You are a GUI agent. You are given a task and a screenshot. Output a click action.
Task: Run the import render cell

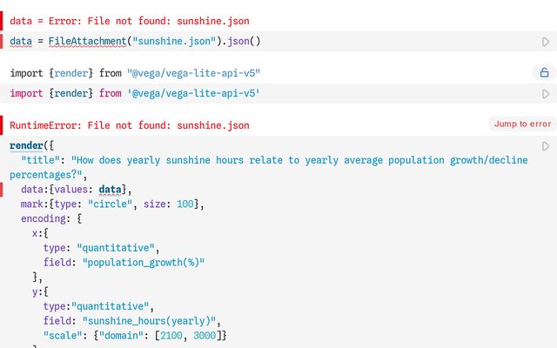[x=546, y=94]
